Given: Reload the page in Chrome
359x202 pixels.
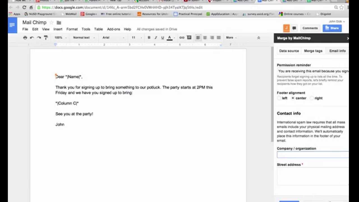Looking at the screenshot, I should coord(24,7).
